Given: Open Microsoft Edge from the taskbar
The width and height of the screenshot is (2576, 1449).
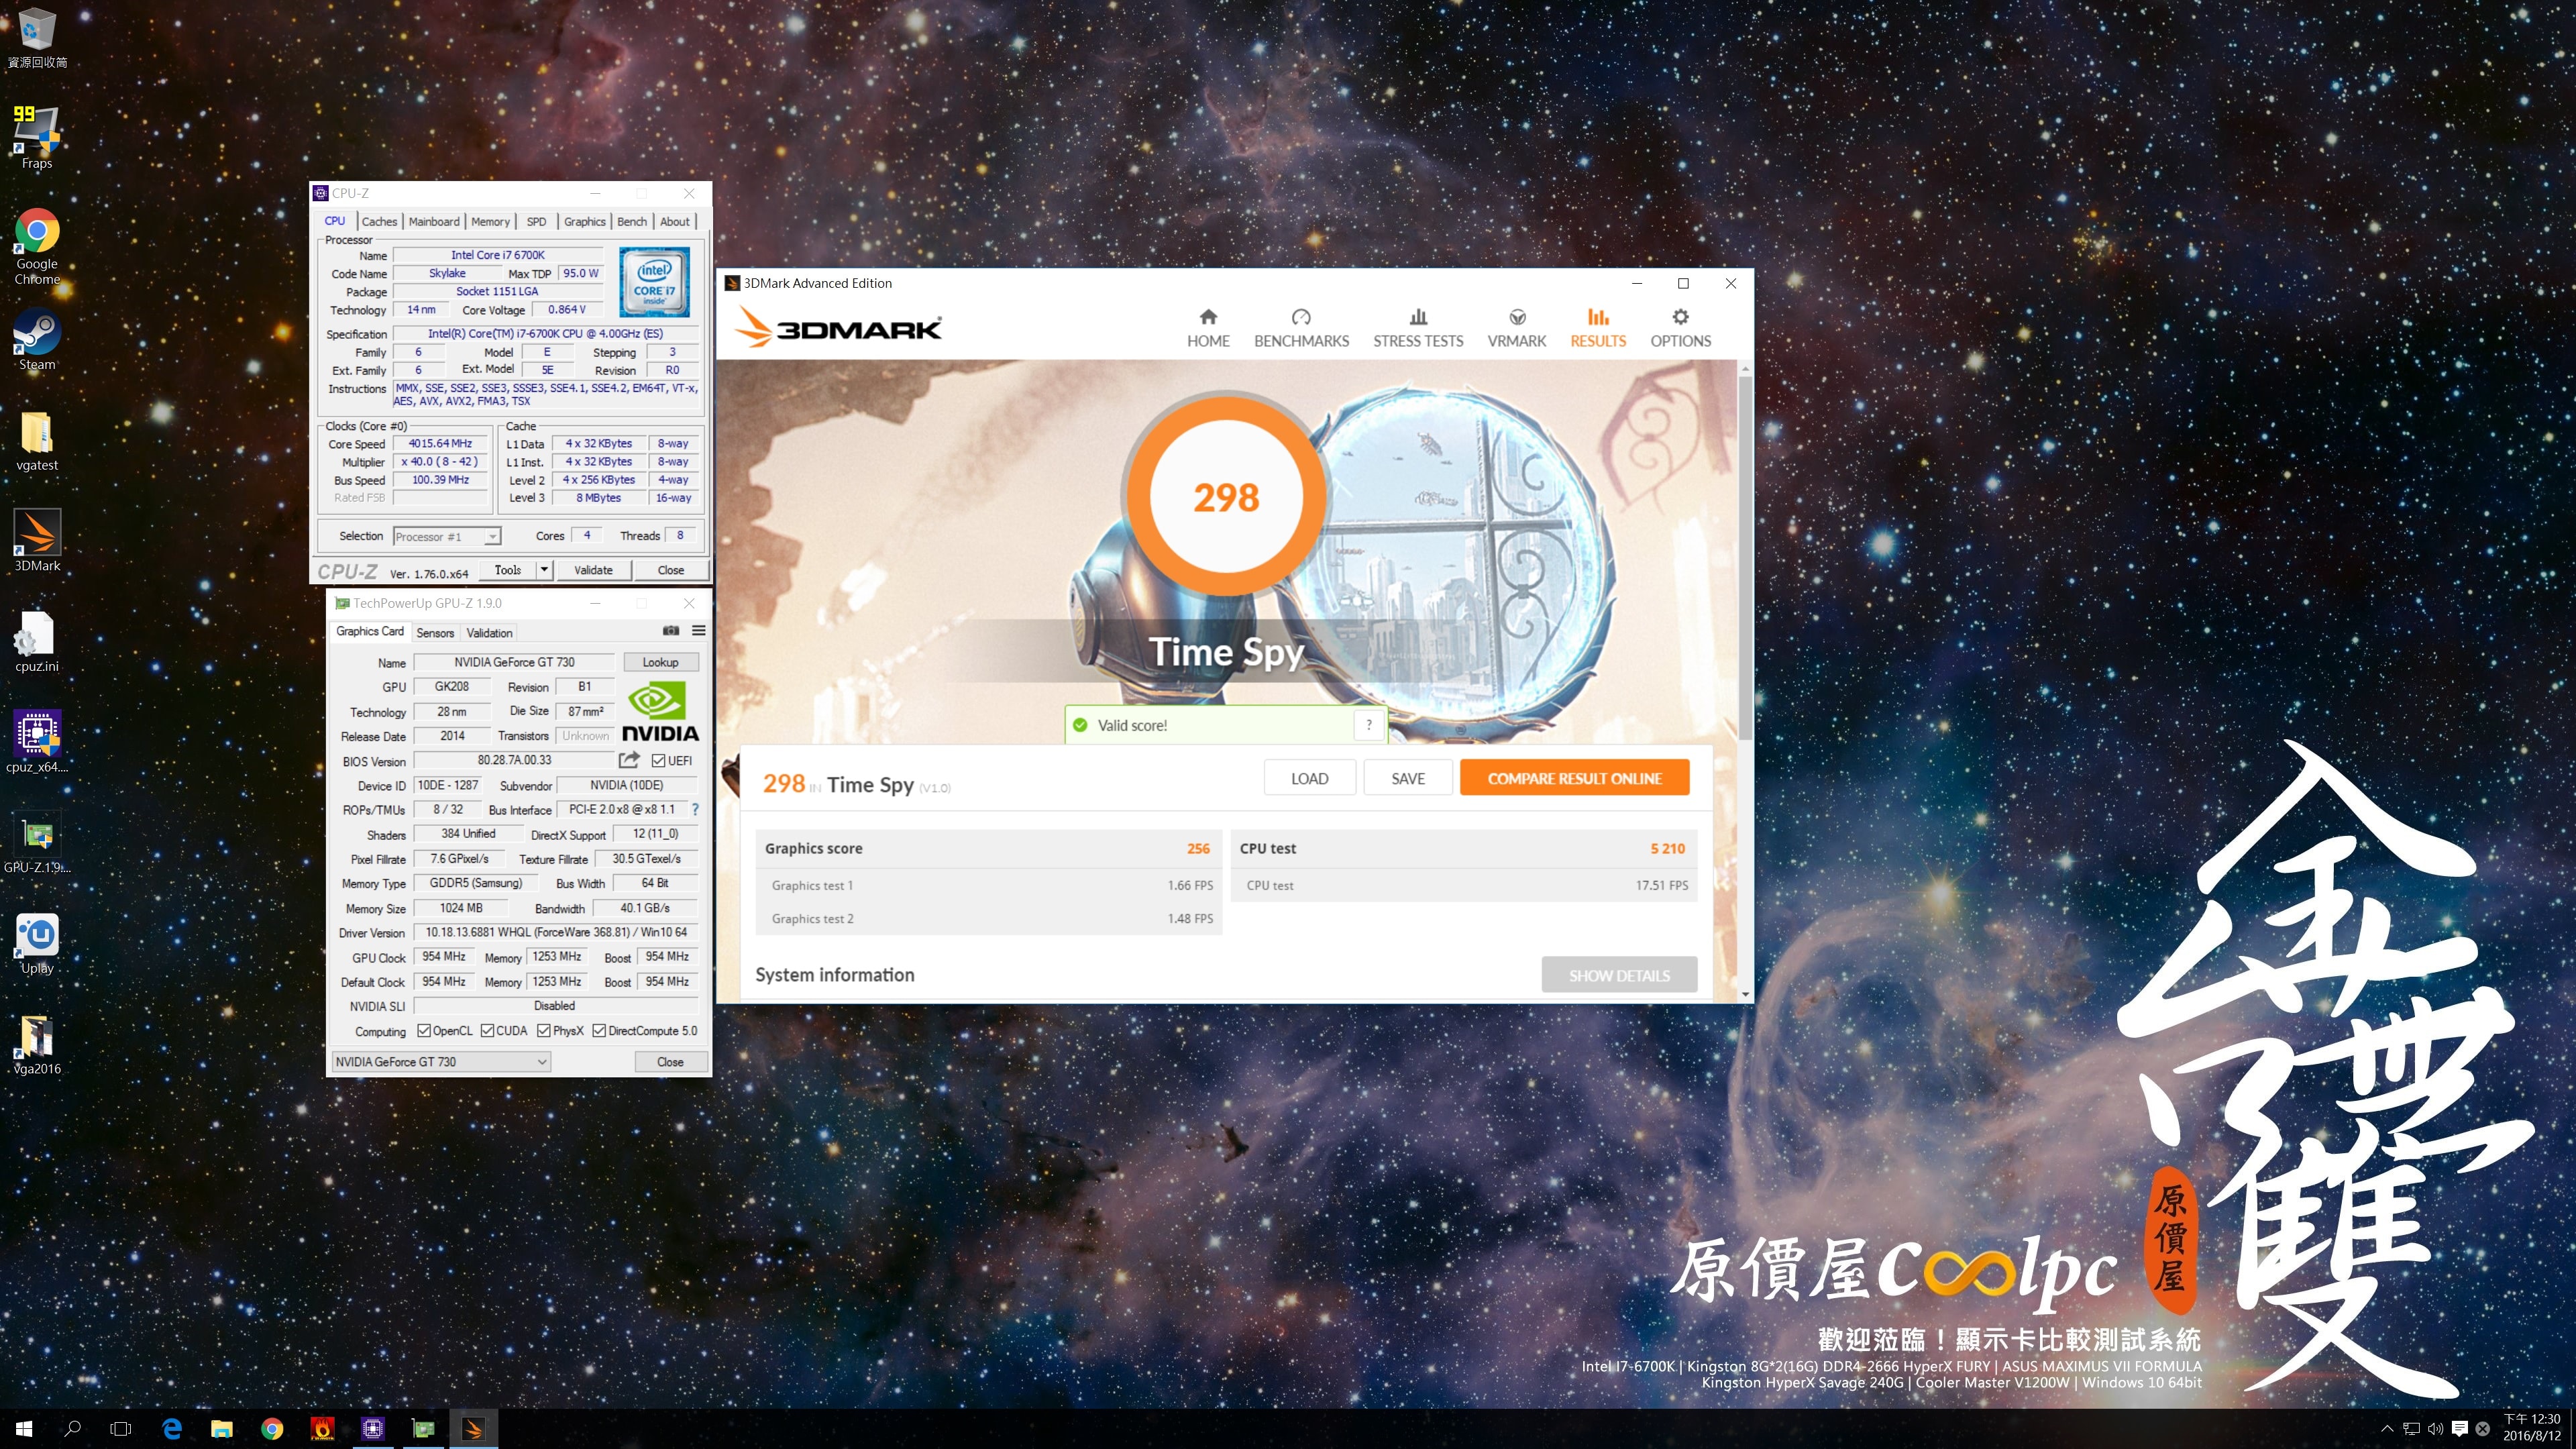Looking at the screenshot, I should pos(172,1429).
